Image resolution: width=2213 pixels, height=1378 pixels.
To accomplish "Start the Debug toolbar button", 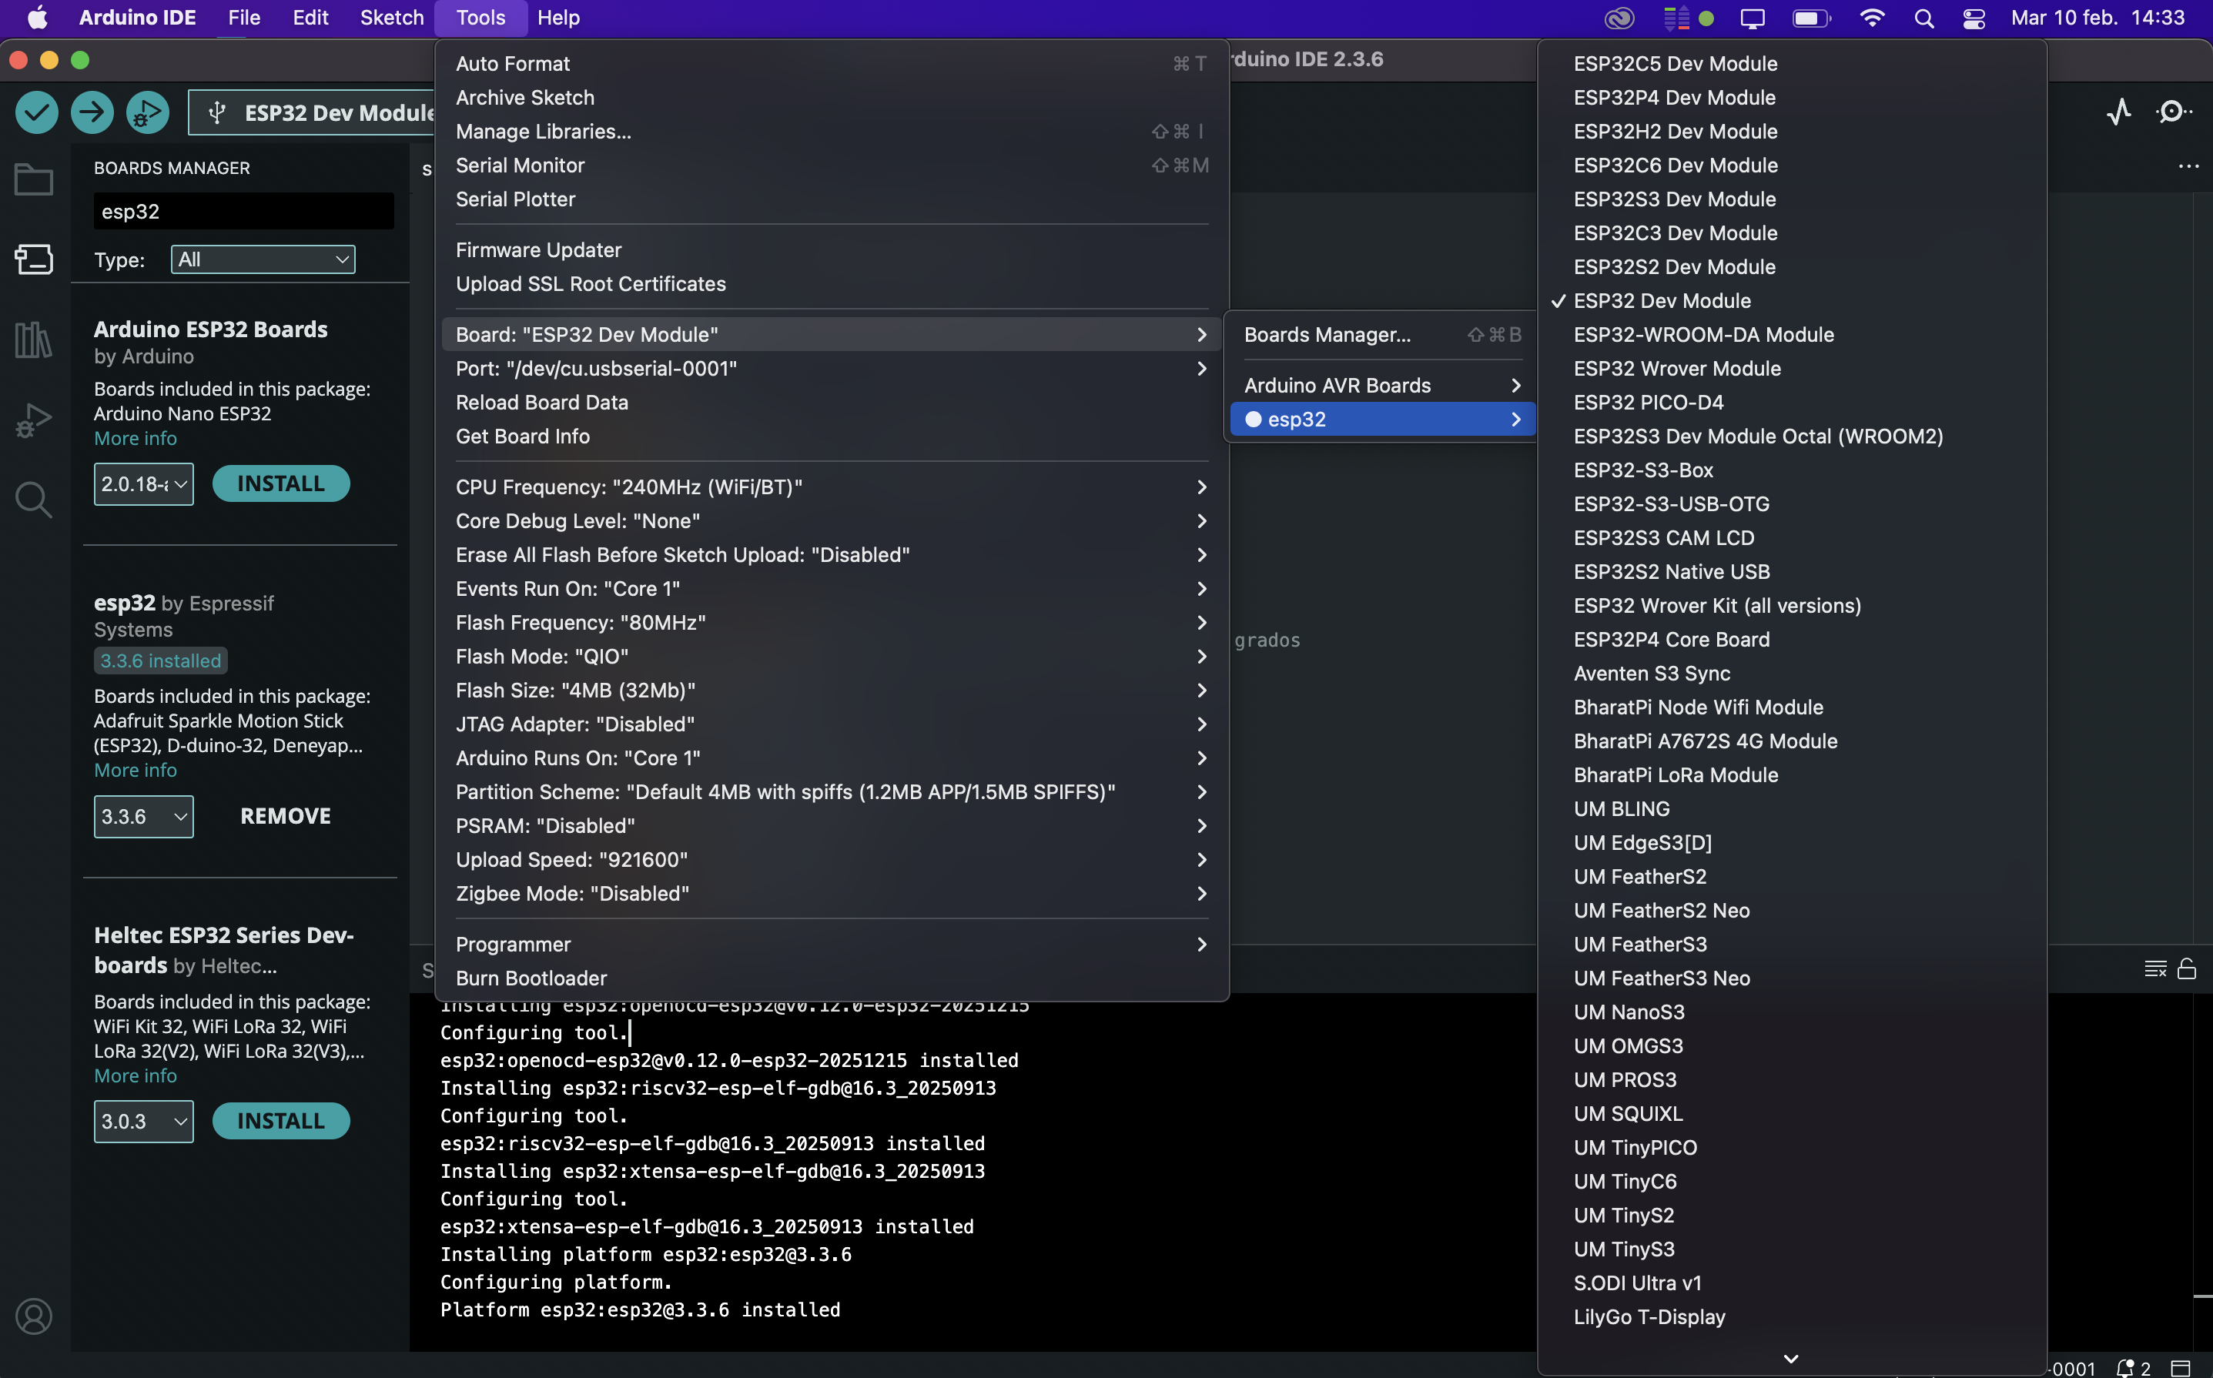I will pos(147,112).
